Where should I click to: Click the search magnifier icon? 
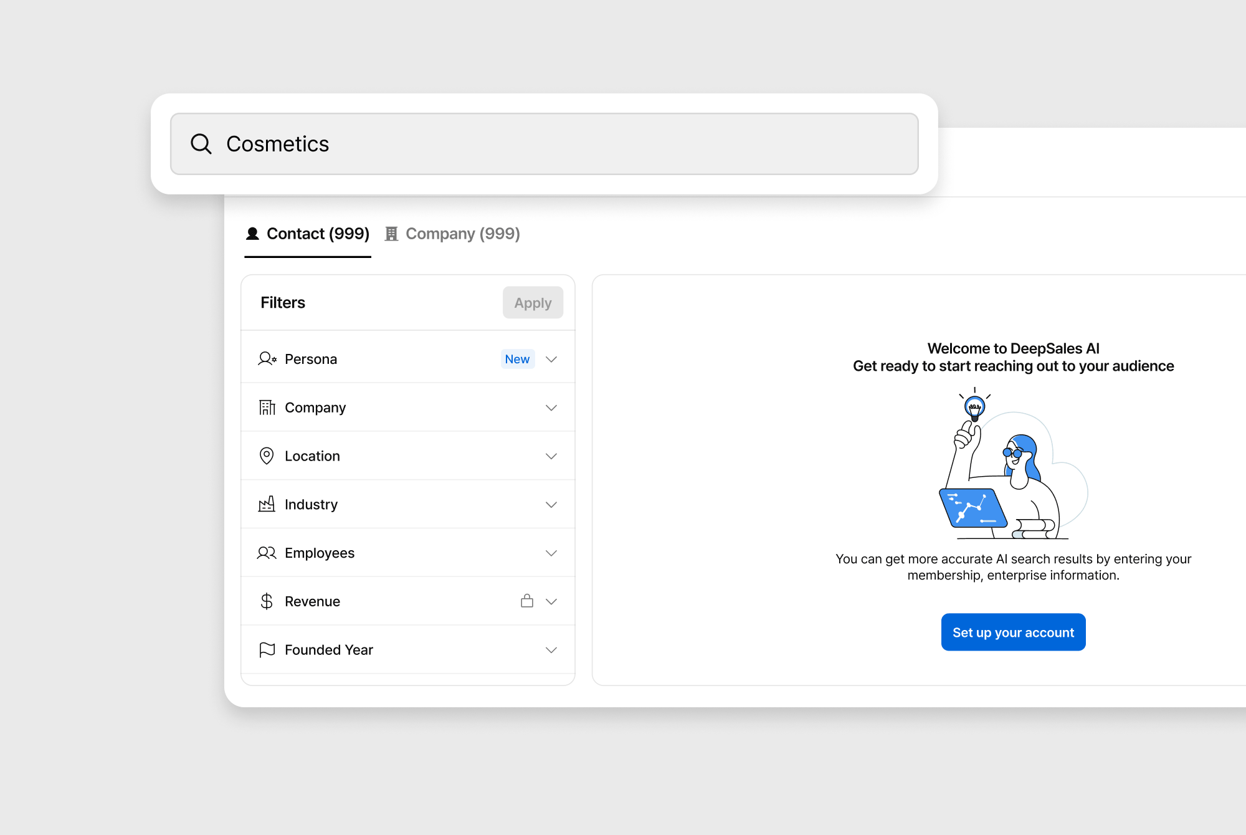click(201, 144)
